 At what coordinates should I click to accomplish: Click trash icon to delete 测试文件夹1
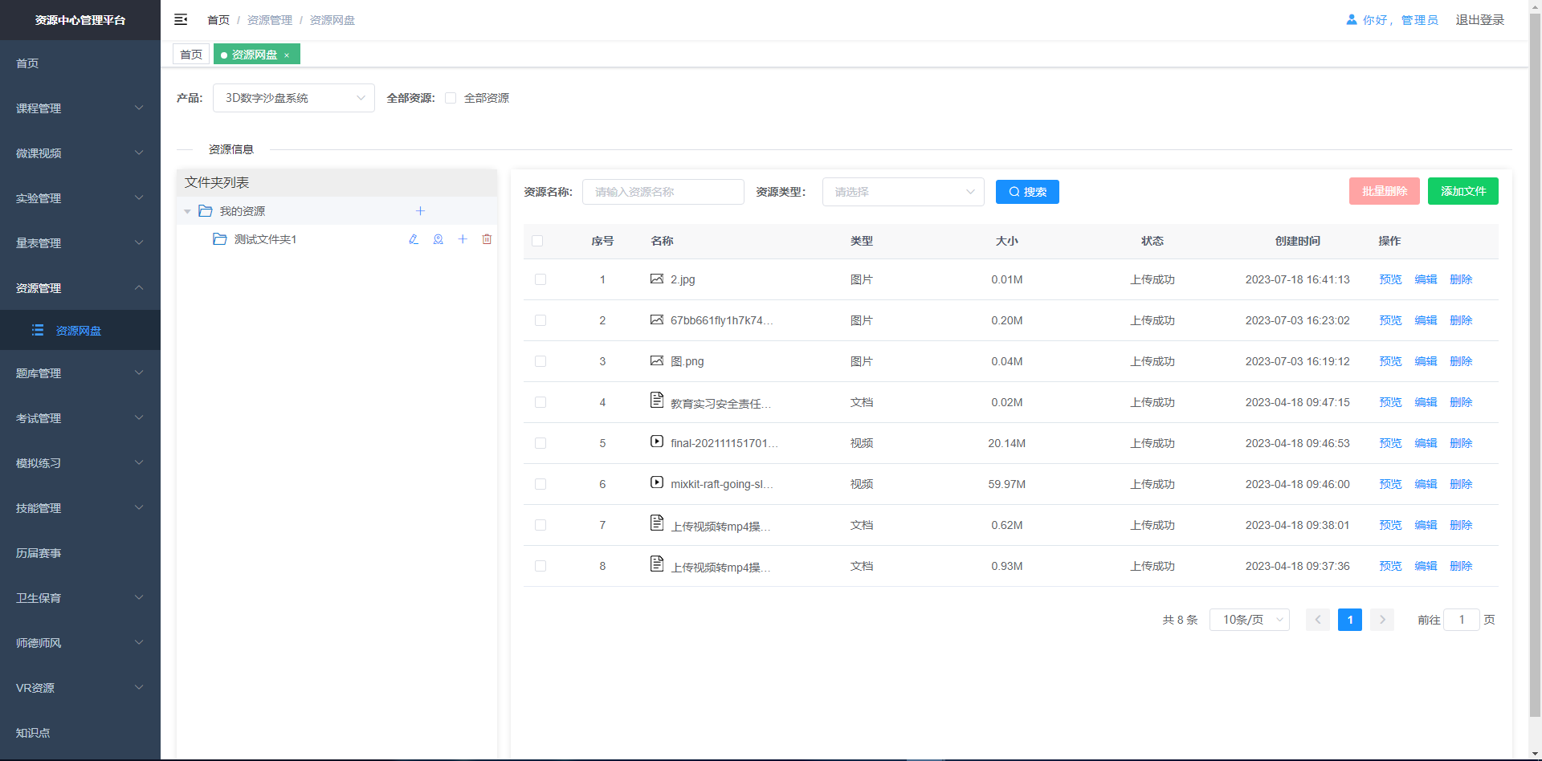487,239
